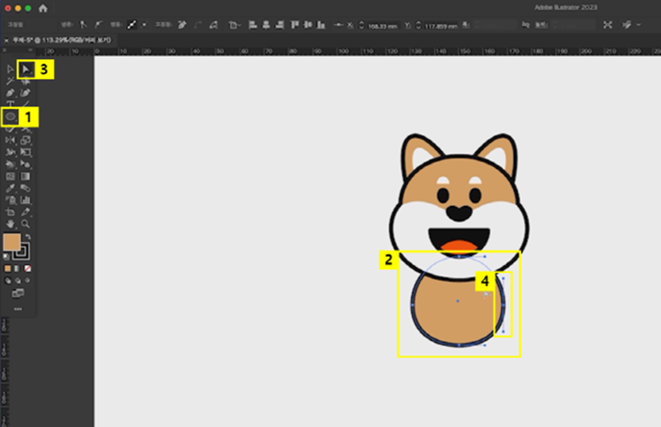Select the Ellipse tool
661x427 pixels.
pyautogui.click(x=11, y=115)
